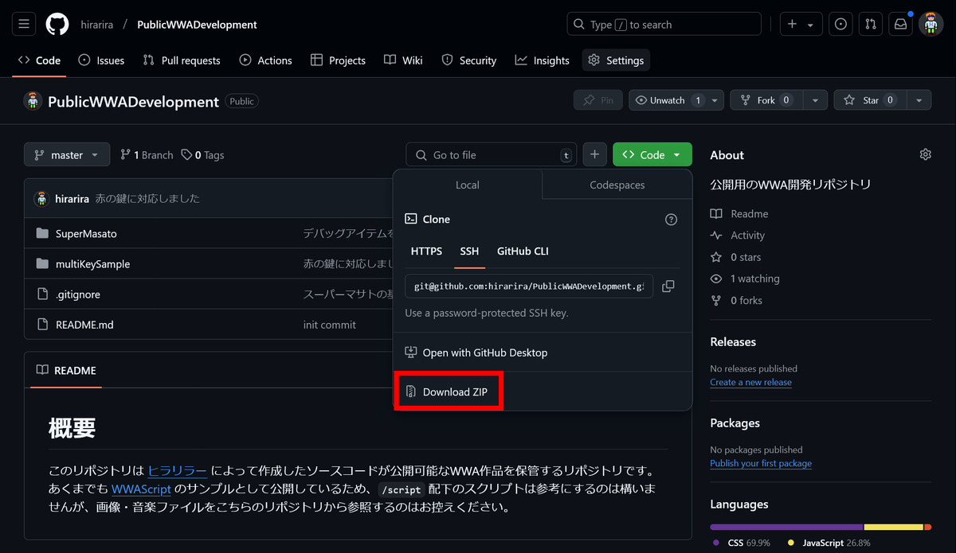Open pull requests icon in top header
The image size is (956, 553).
871,25
